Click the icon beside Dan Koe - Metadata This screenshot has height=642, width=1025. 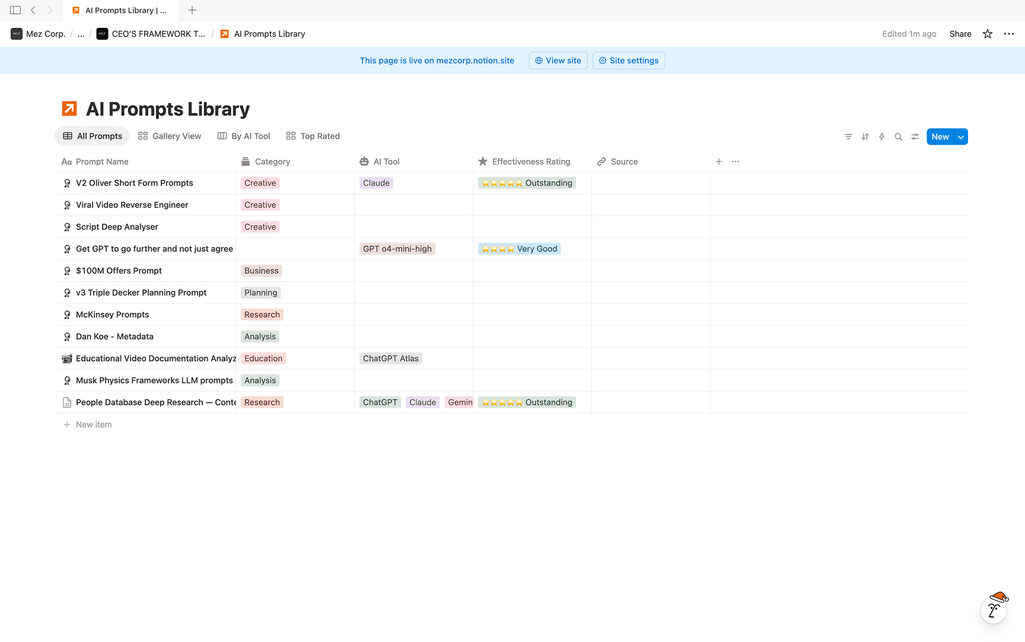tap(67, 337)
